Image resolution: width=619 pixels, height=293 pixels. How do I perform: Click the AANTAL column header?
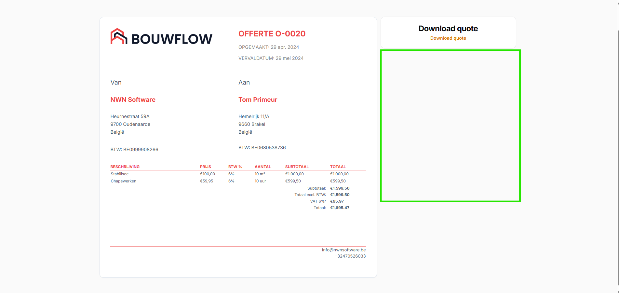tap(262, 167)
